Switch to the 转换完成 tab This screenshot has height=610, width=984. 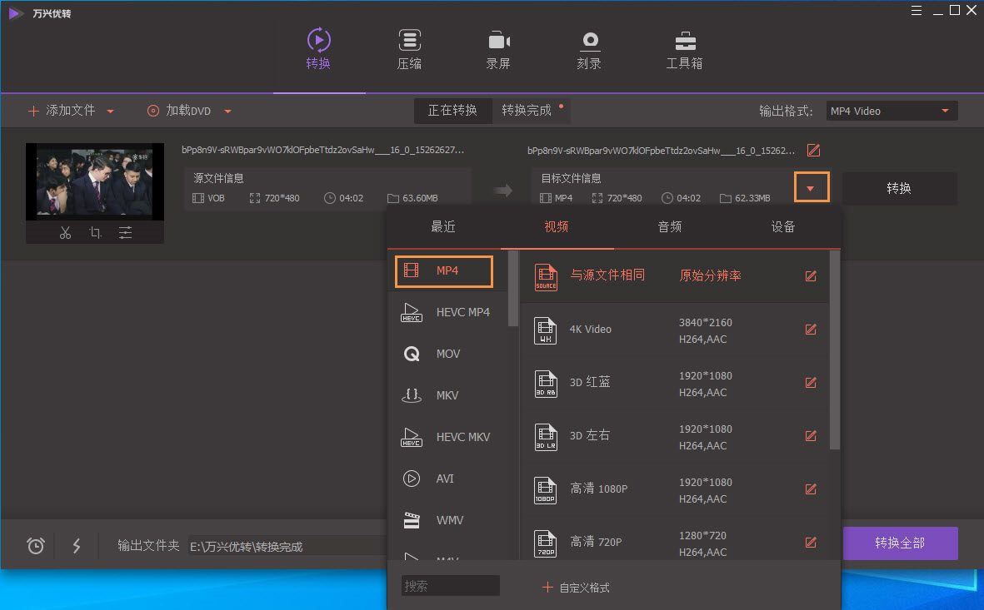point(526,110)
